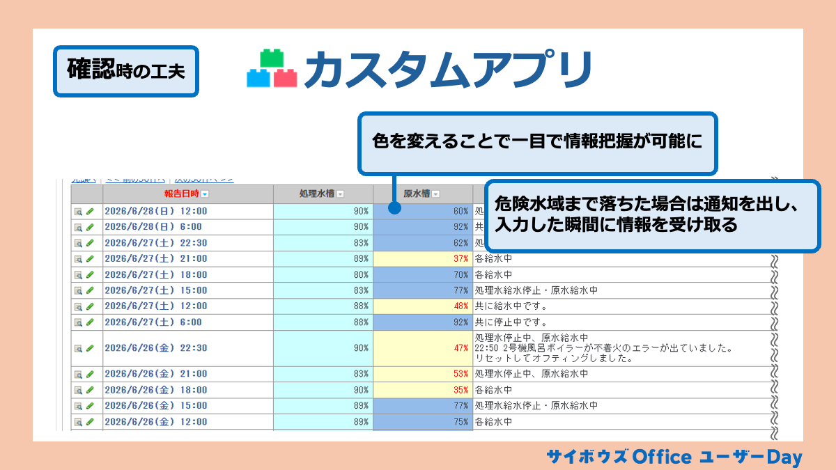Edit pencil icon in 2026/6/26 18:00 row
The image size is (836, 470).
pyautogui.click(x=90, y=390)
